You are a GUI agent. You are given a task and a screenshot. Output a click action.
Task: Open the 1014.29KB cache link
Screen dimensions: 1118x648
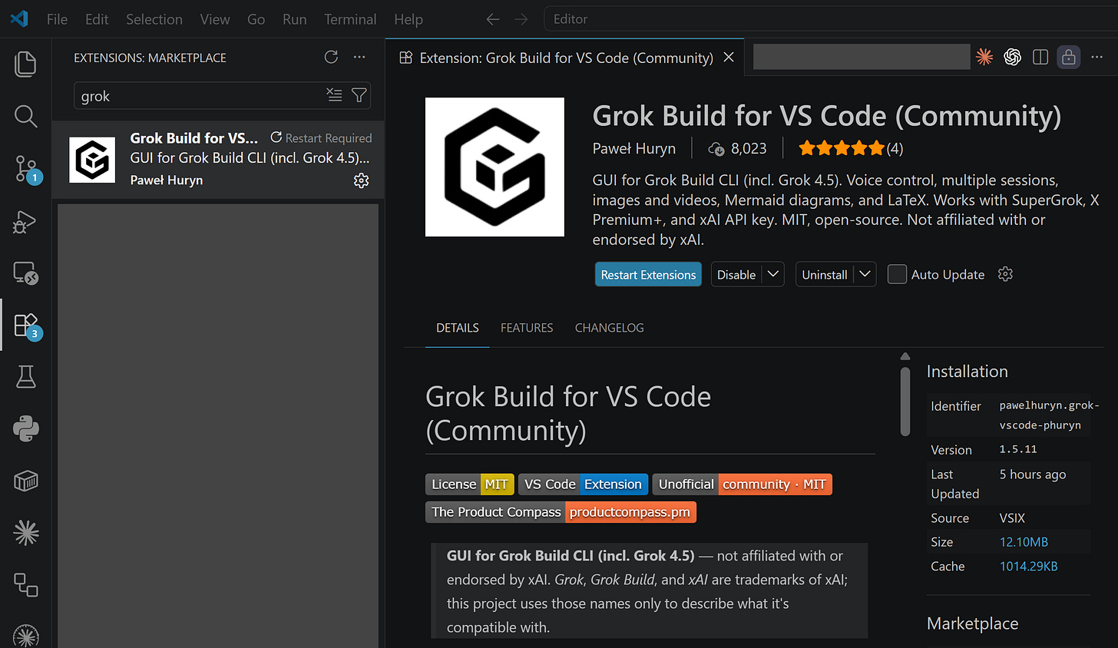(1029, 567)
